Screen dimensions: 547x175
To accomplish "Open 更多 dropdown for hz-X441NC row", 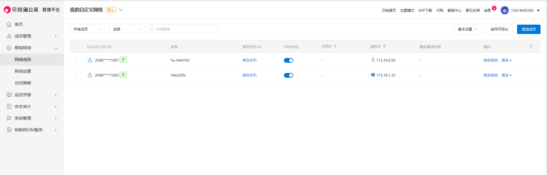I will [506, 60].
